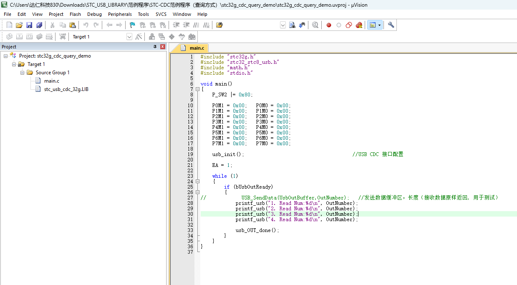This screenshot has width=517, height=285.
Task: Pin the Project panel with pushpin
Action: tap(155, 47)
